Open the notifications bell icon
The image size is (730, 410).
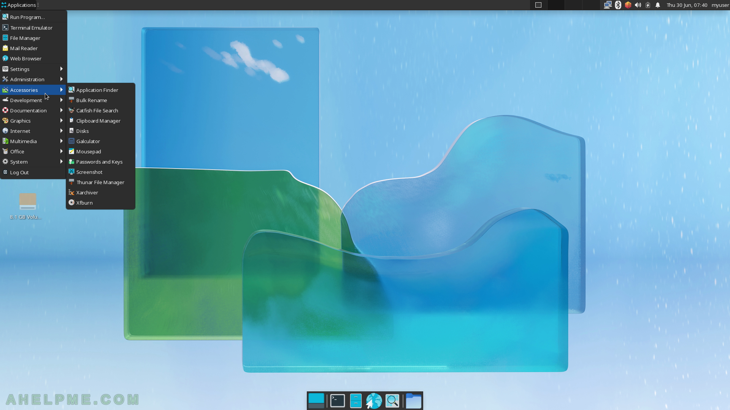658,5
